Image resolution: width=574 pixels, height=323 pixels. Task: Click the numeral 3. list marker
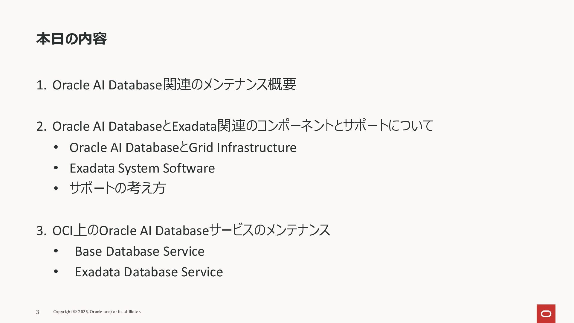coord(41,231)
